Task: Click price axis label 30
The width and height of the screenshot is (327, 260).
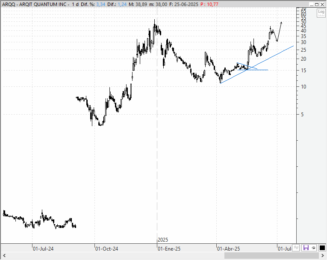Action: (303, 42)
